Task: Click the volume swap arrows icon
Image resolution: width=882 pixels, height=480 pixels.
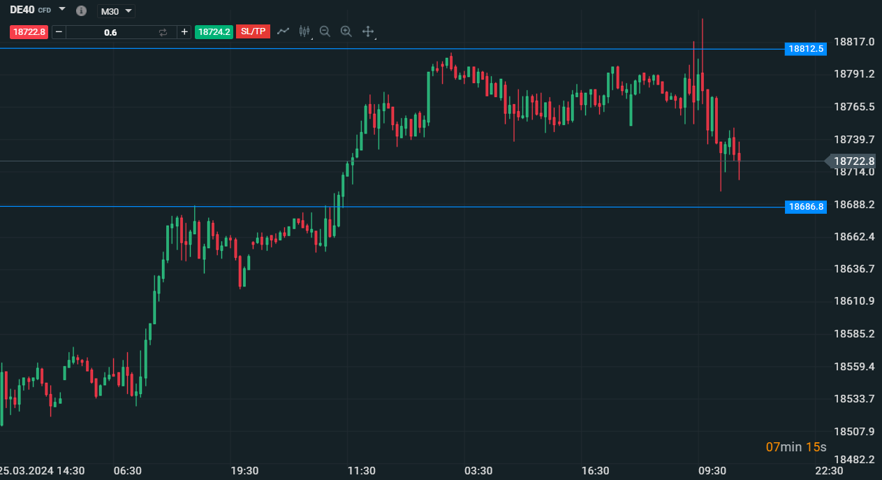Action: [x=163, y=32]
